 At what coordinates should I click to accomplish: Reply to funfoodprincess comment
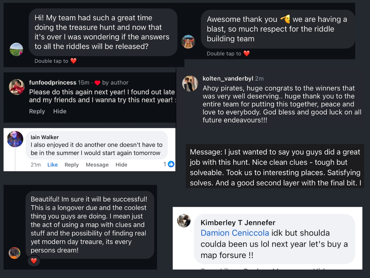37,111
